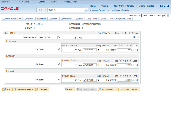Switch to the General Information tab
Viewport: 171px width, 128px height.
tap(12, 19)
